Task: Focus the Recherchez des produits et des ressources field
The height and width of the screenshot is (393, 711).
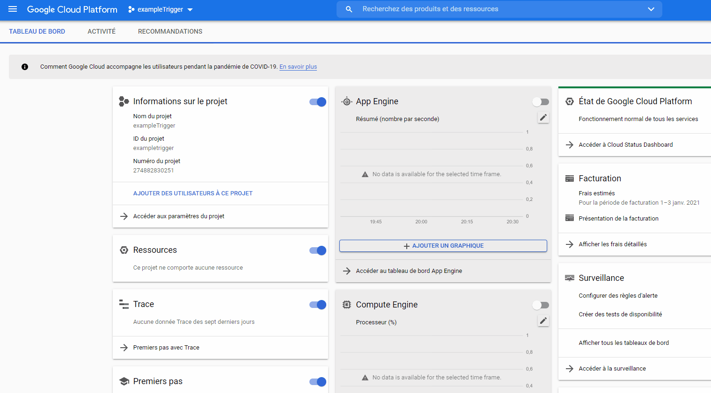Action: 499,9
